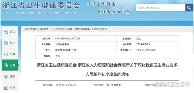
Task: Click the 互动 interaction icon
Action: [x=6, y=88]
